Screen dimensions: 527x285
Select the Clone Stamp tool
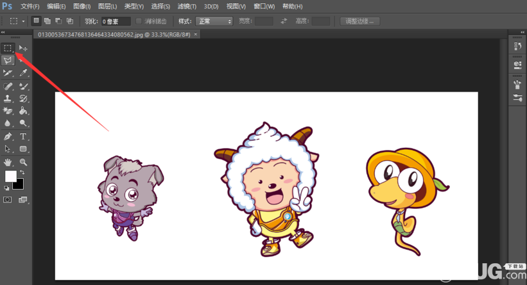point(8,99)
